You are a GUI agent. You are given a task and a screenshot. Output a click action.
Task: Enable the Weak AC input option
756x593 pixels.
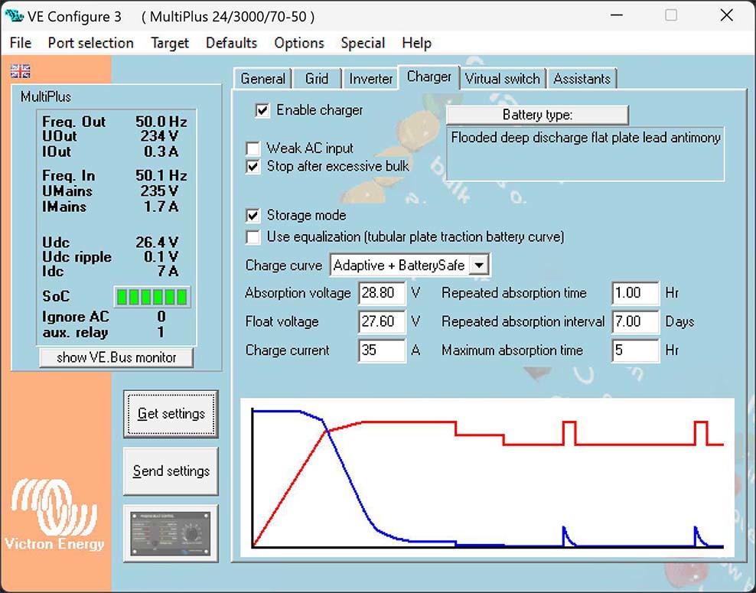point(253,148)
